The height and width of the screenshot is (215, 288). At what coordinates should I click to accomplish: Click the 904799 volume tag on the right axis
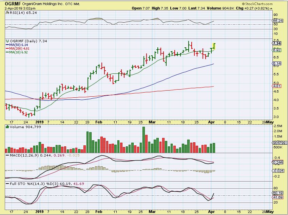(280, 143)
